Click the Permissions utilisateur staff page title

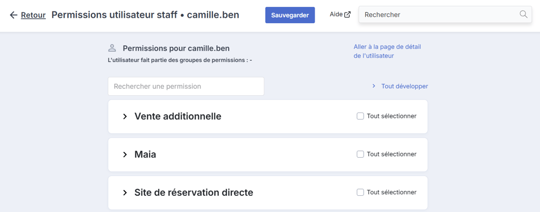pos(145,15)
